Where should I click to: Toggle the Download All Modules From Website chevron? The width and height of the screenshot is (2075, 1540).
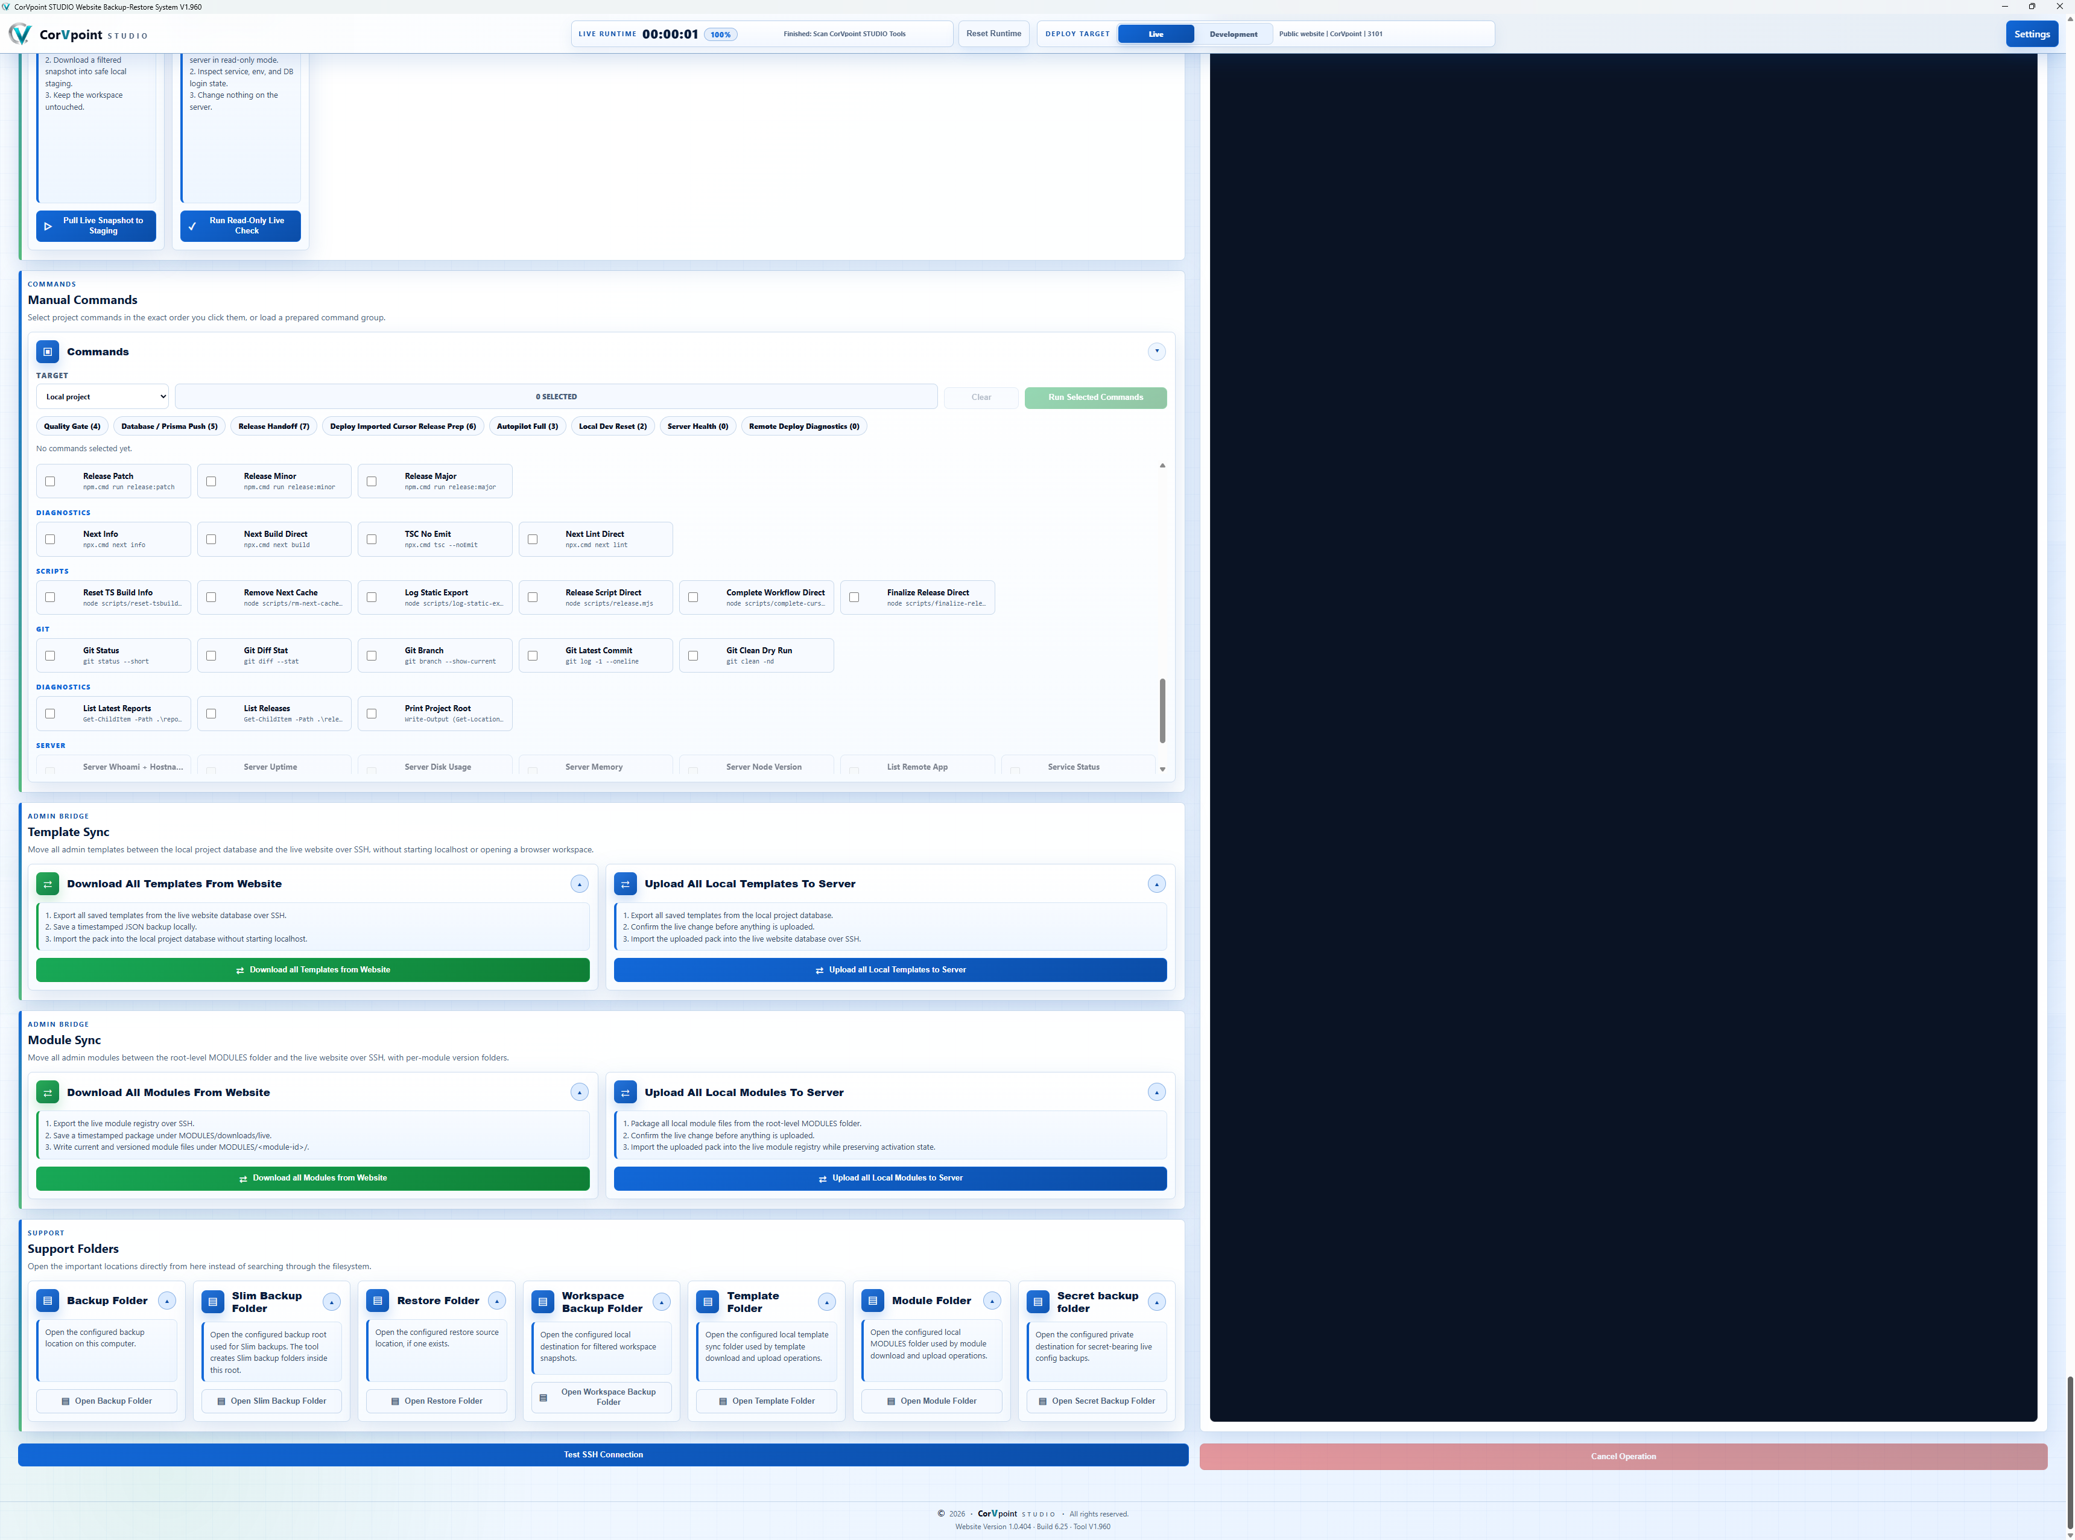point(579,1092)
